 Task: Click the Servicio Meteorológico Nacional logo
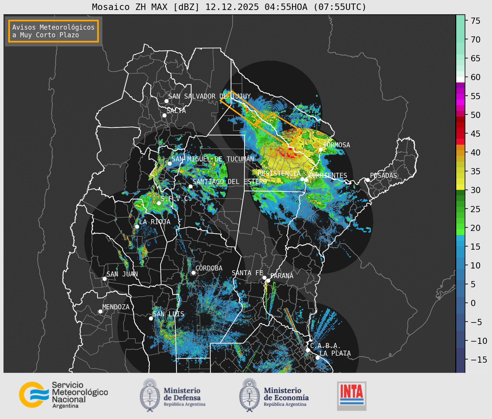[64, 395]
